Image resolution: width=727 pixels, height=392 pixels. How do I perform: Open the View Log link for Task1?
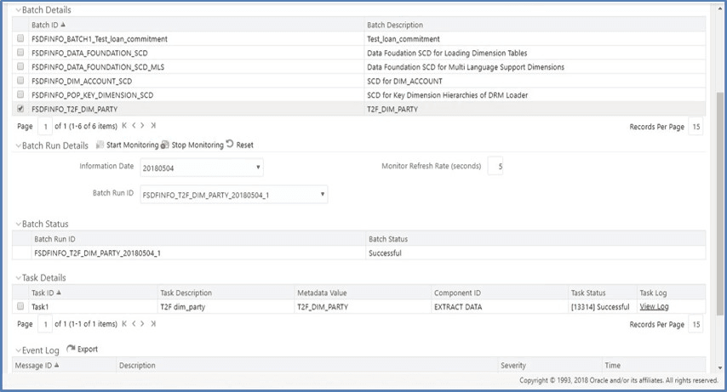point(654,306)
